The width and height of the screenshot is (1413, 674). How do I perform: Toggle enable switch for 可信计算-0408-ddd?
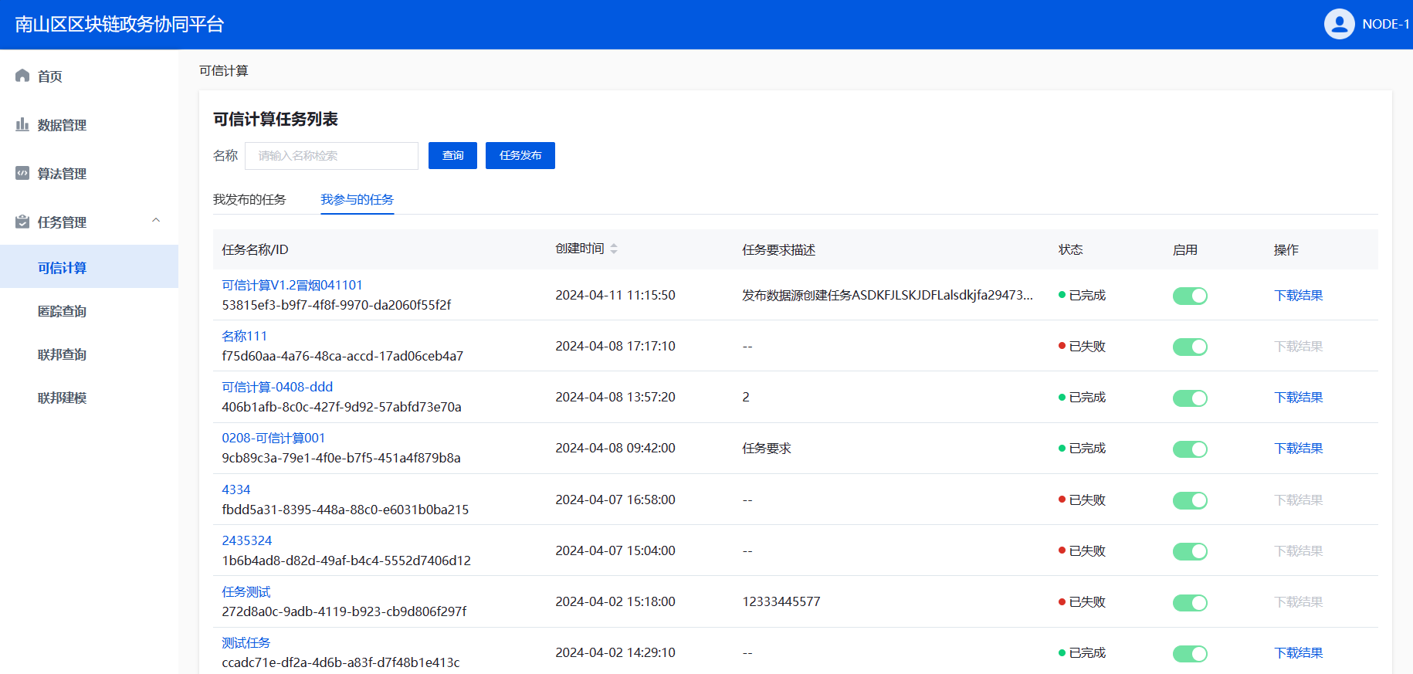(x=1190, y=398)
